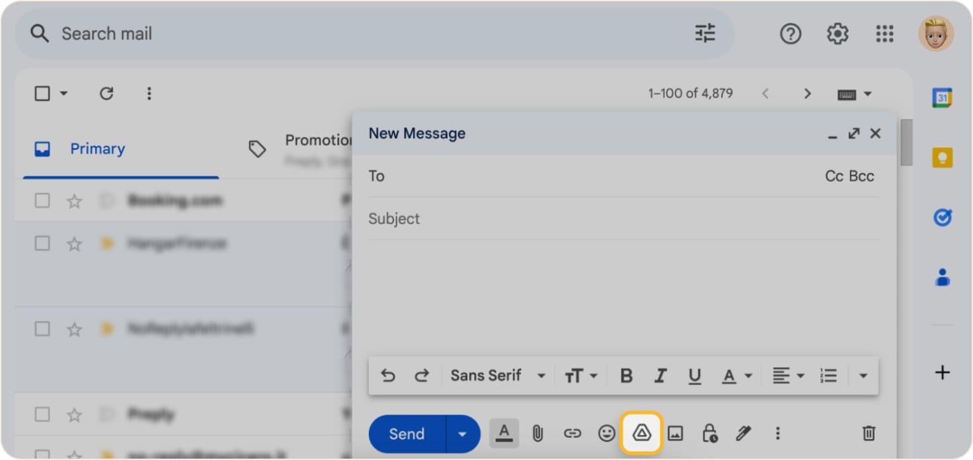Attach a file using the paperclip icon

tap(537, 434)
